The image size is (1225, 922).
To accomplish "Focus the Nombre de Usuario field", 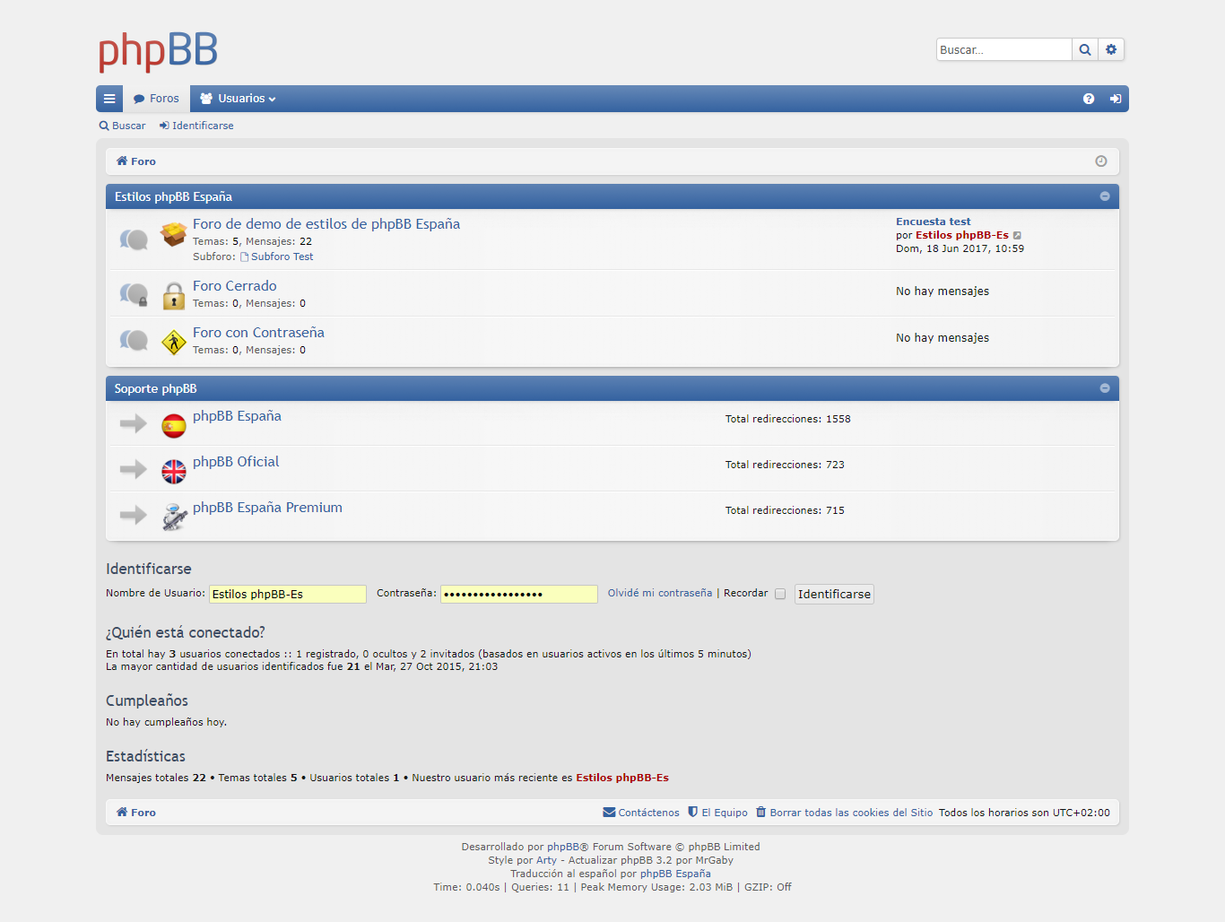I will [287, 594].
